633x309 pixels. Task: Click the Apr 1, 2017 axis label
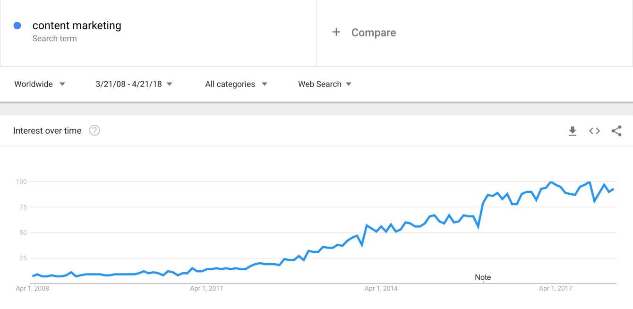coord(556,288)
